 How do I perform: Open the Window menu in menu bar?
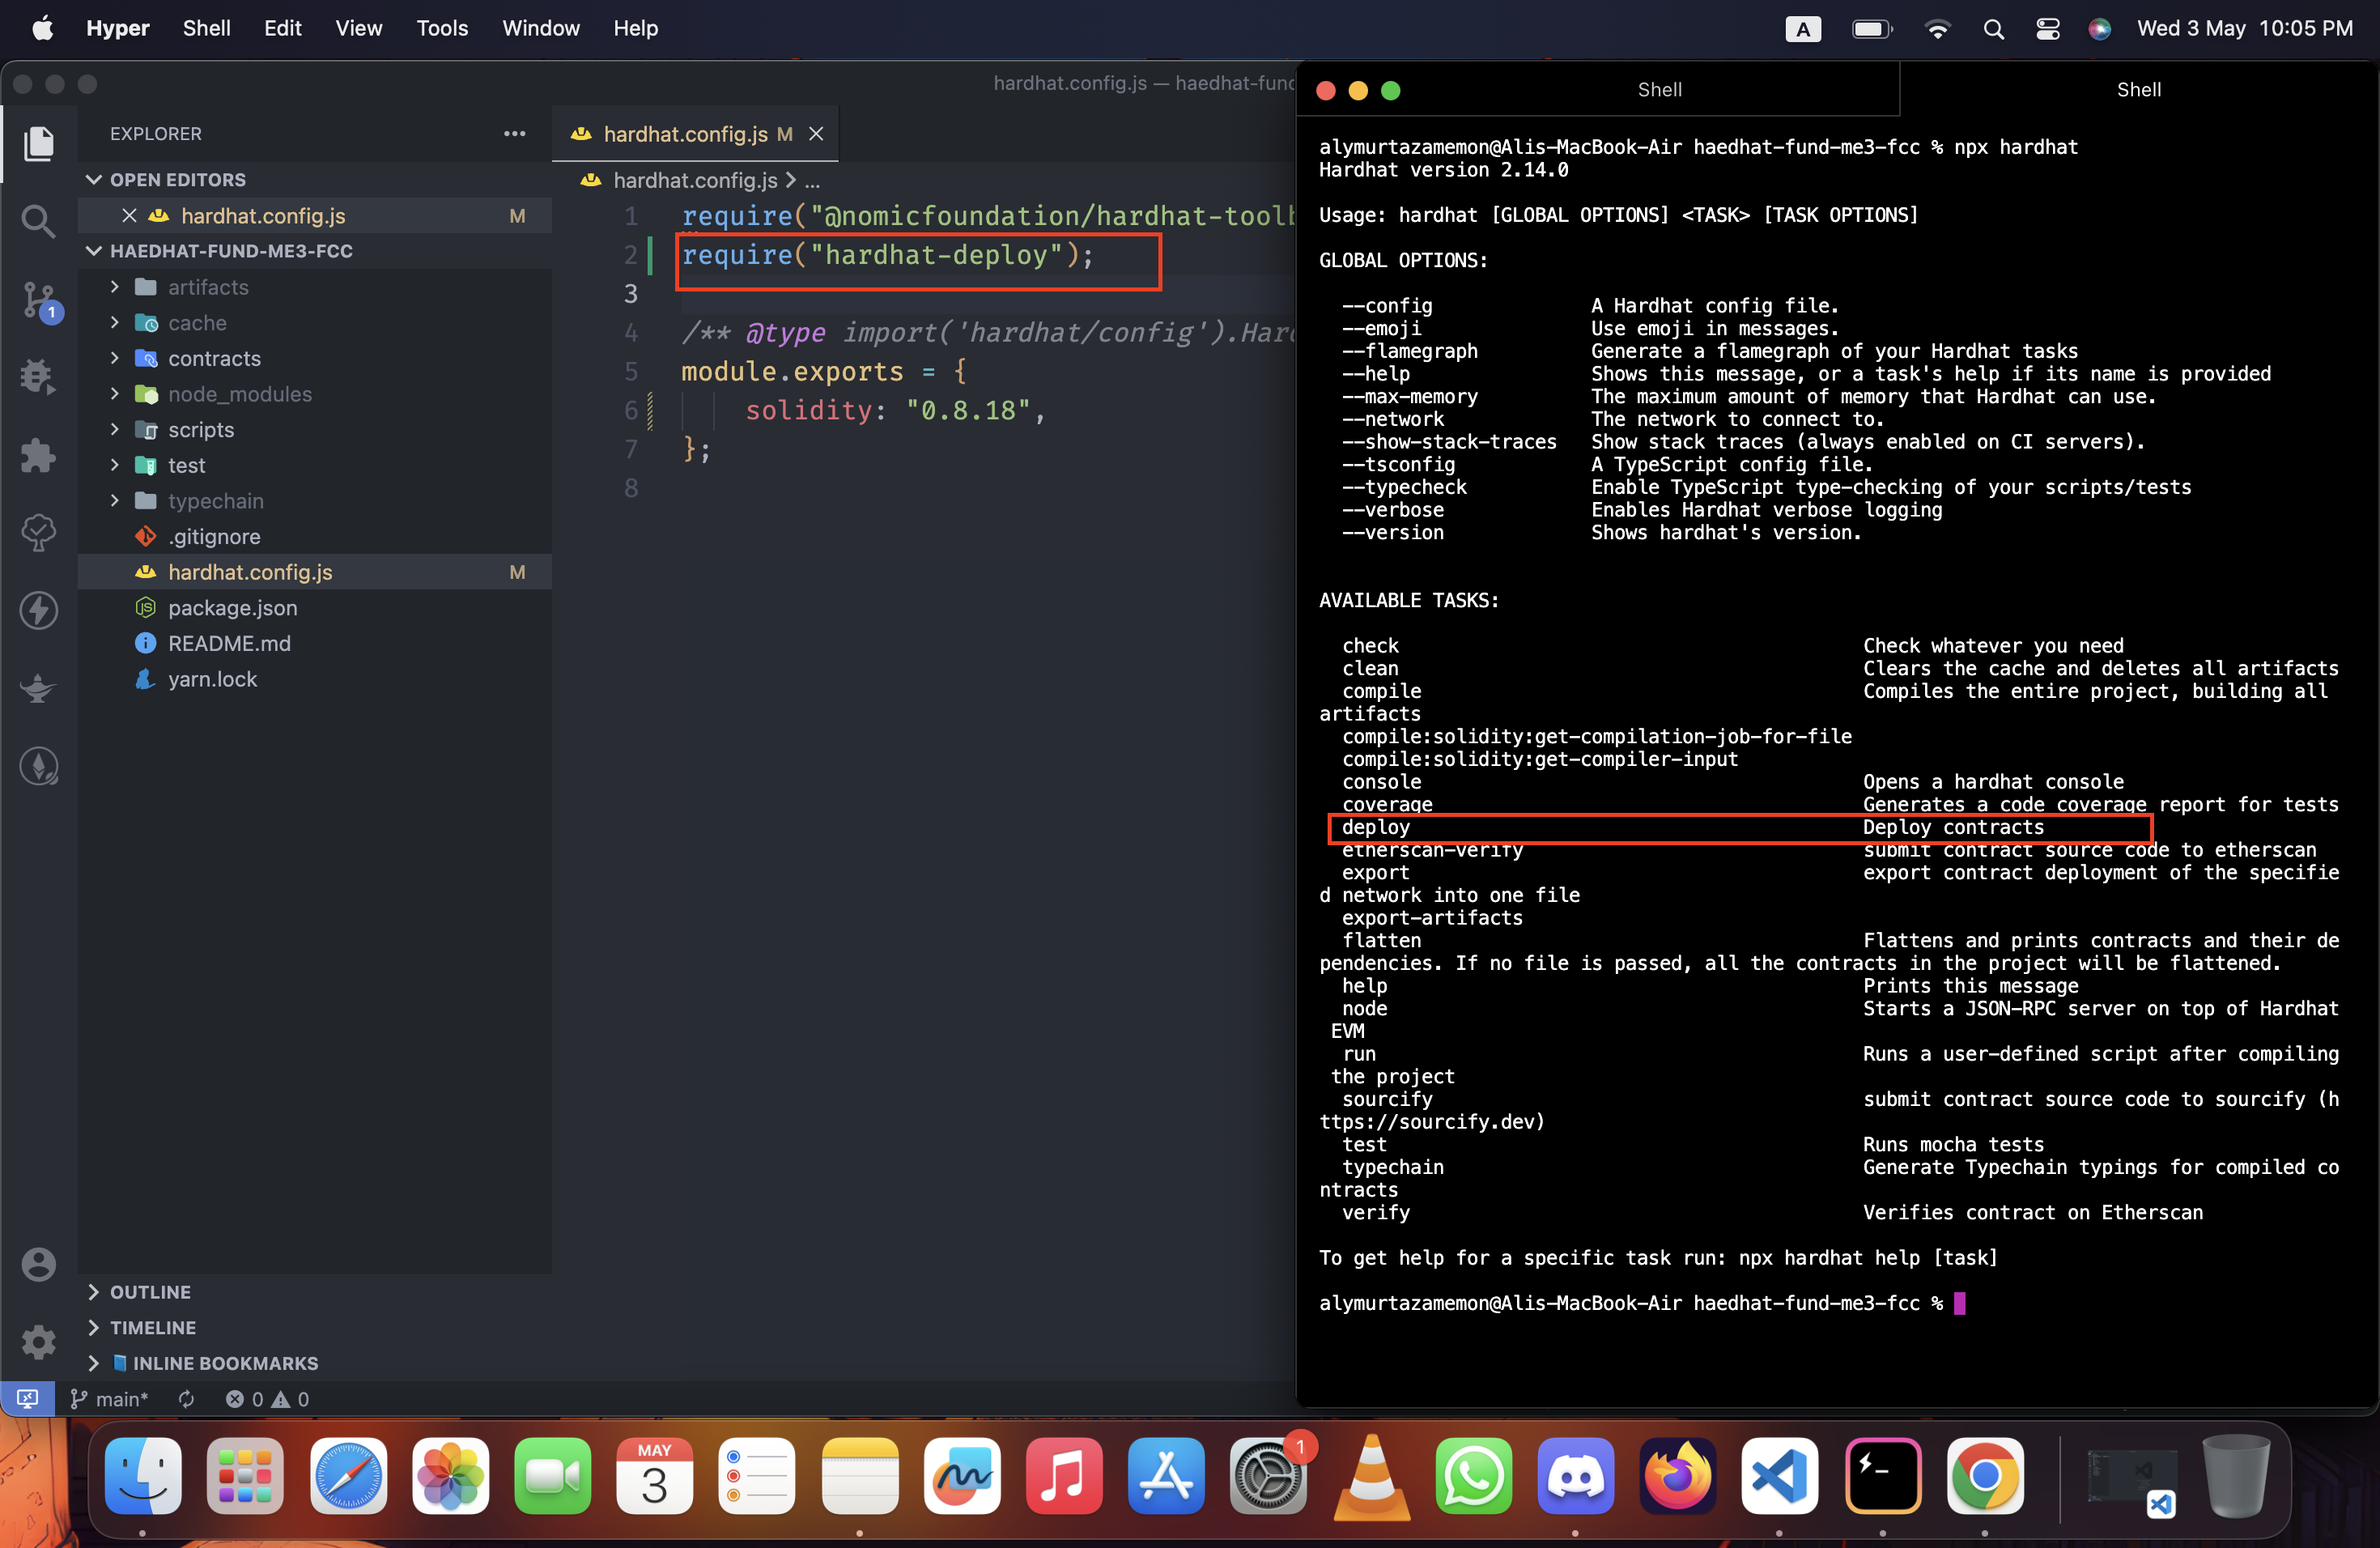(x=540, y=28)
